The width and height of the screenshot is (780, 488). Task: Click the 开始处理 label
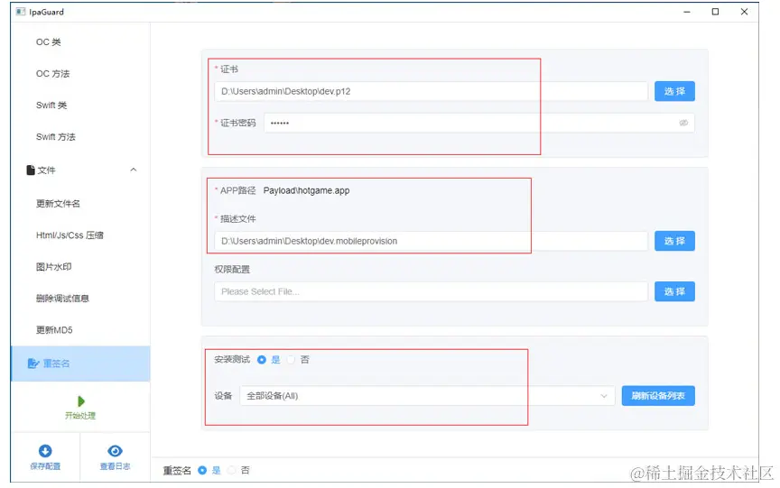pyautogui.click(x=80, y=416)
